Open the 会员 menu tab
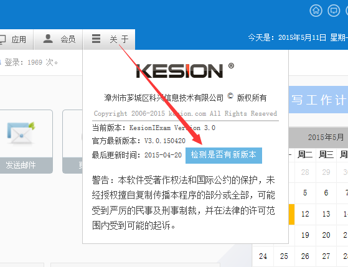The width and height of the screenshot is (348, 267). click(58, 39)
